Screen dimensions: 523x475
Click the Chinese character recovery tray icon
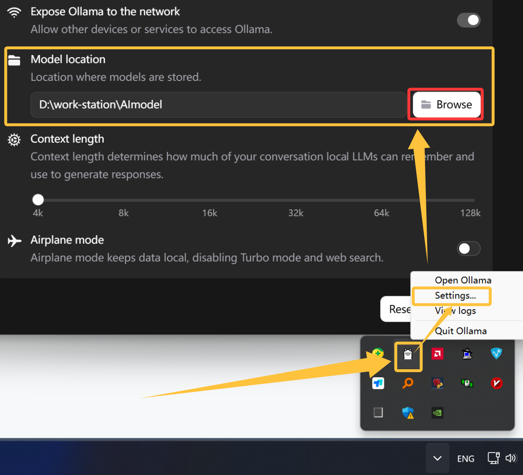click(x=437, y=383)
